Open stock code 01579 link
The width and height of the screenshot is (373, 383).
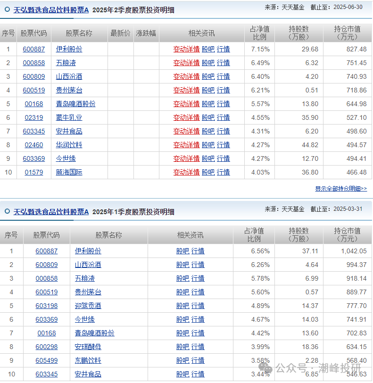coord(33,172)
